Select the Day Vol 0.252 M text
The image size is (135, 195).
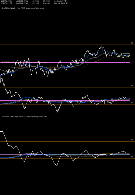61,3
